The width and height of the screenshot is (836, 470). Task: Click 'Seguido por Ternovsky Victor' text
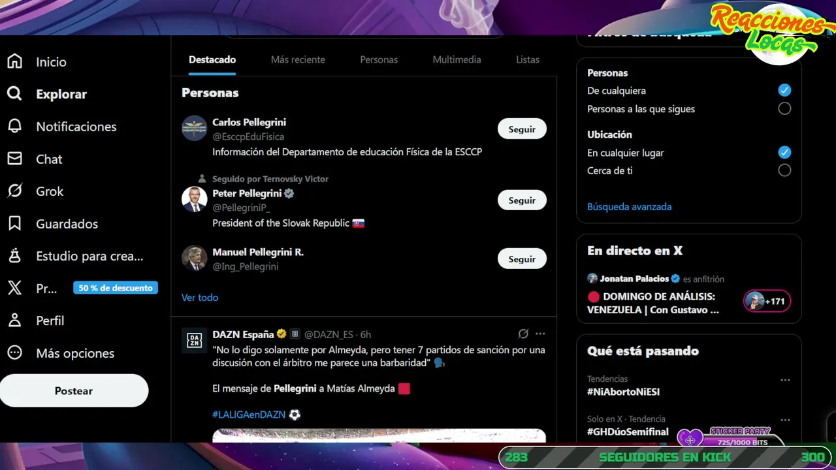tap(270, 178)
